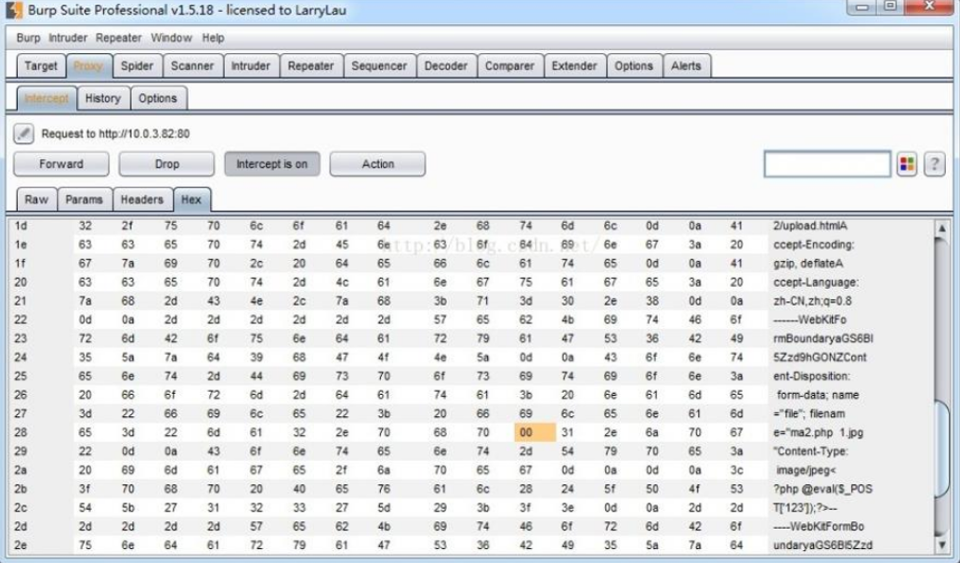Click the 'gzip, deflateA' ASCII text
Viewport: 960px width, 563px height.
click(809, 264)
